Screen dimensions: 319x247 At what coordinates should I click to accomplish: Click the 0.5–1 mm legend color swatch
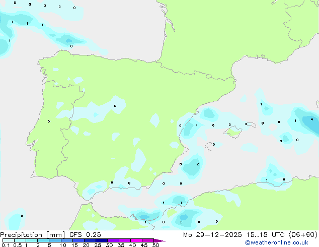pyautogui.click(x=20, y=240)
